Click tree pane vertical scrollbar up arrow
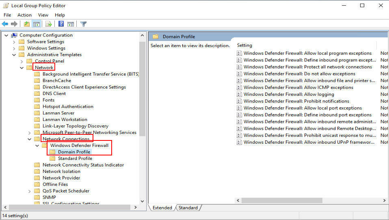This screenshot has height=220, width=389. pyautogui.click(x=143, y=35)
